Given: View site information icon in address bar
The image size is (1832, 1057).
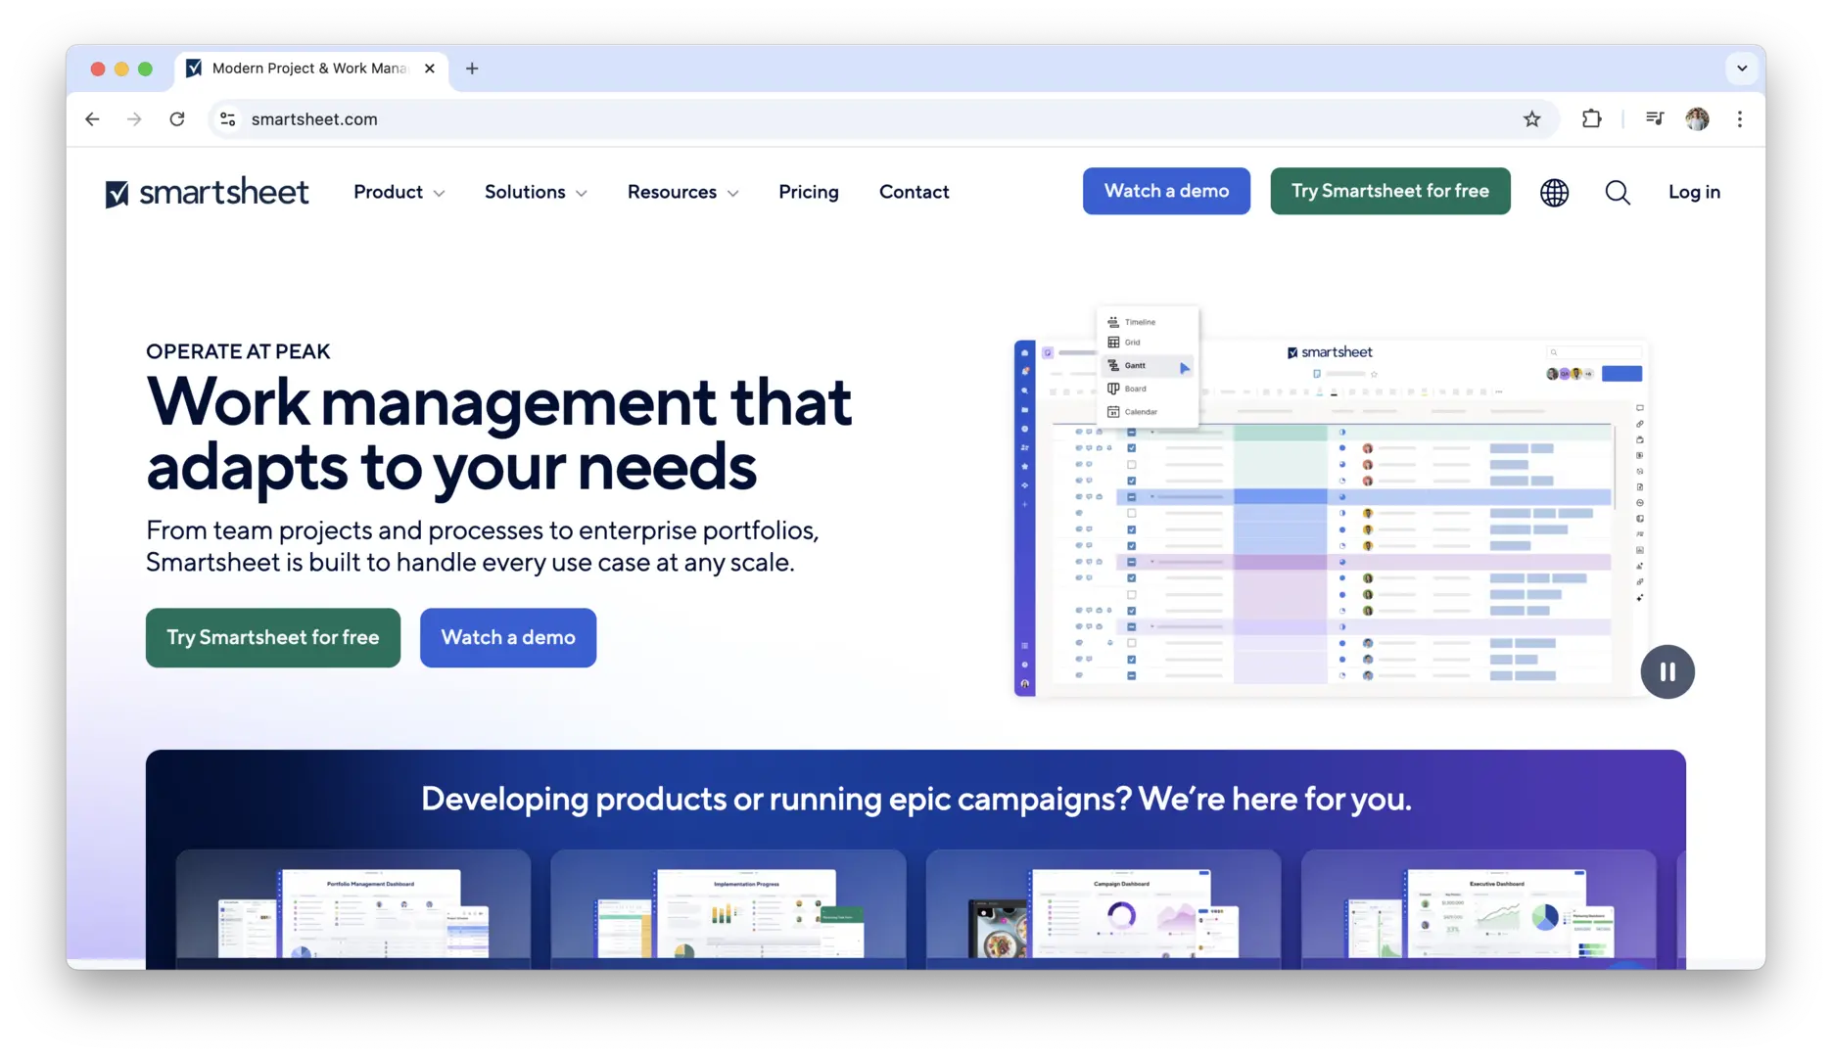Looking at the screenshot, I should coord(228,119).
